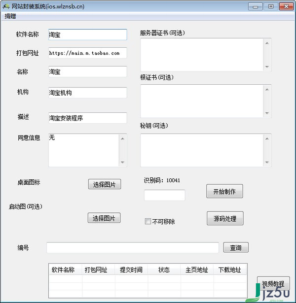Sort by 主页地址 column header

[x=197, y=269]
